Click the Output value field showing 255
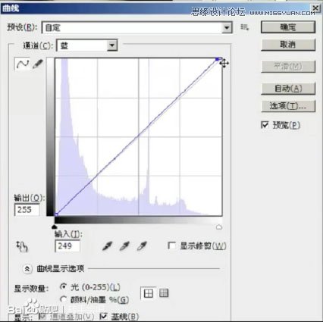323x322 pixels. tap(27, 210)
